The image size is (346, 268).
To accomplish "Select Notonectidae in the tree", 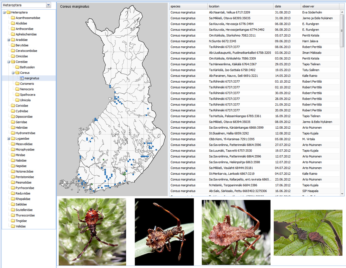I will coord(24,172).
